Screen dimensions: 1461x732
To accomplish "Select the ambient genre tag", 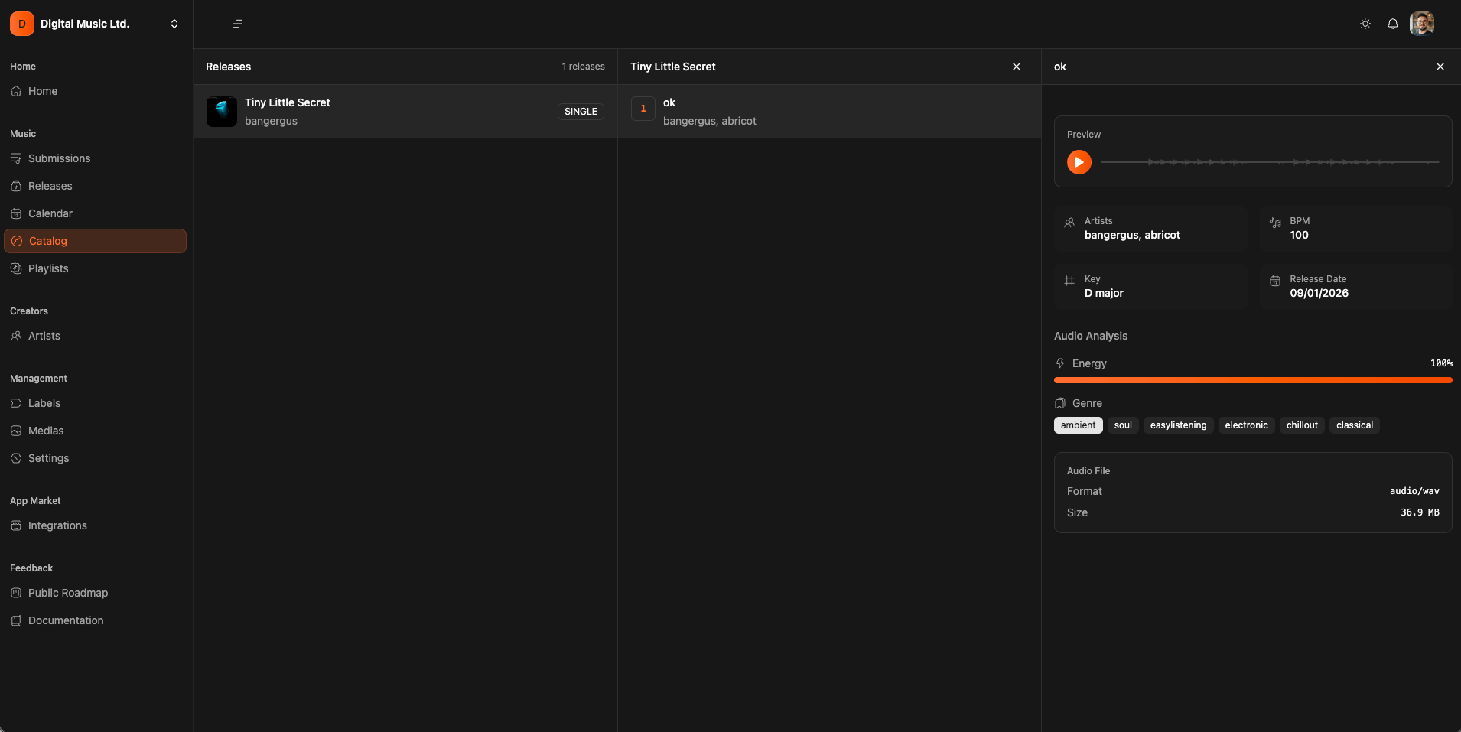I will point(1079,425).
